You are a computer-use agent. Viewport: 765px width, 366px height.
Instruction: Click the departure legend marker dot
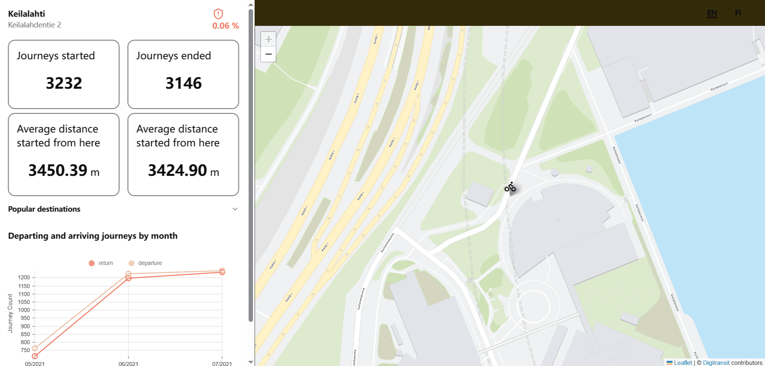coord(131,263)
